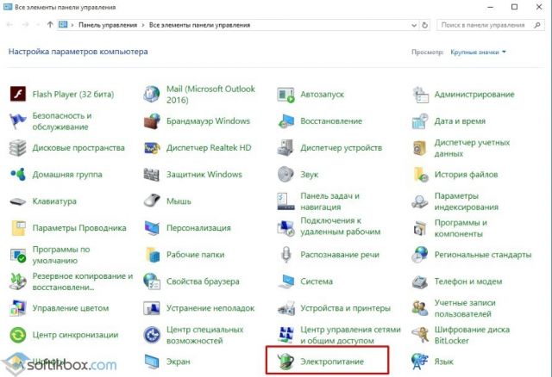Open the Дата и время icon
The width and height of the screenshot is (552, 377).
[x=420, y=121]
